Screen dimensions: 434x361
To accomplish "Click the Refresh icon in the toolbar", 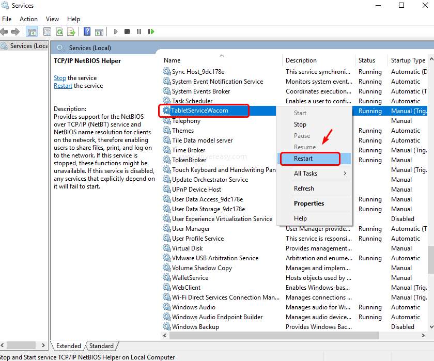I will point(59,32).
